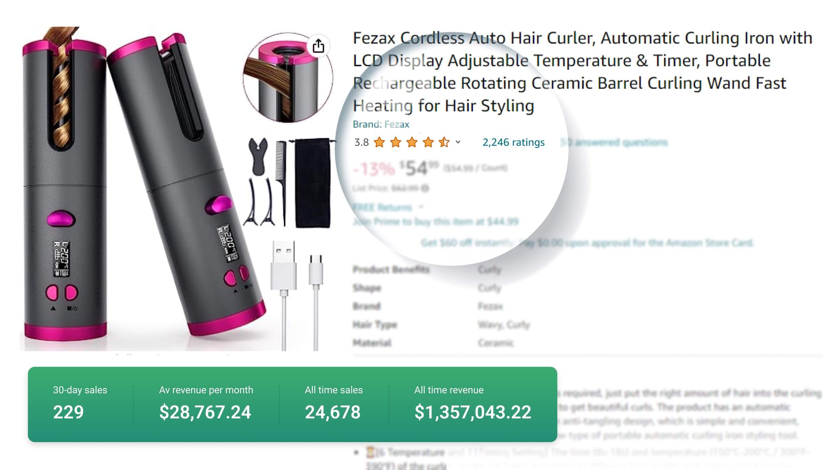Follow the Brand: Fezax link
Viewport: 837px width, 470px height.
pos(381,124)
